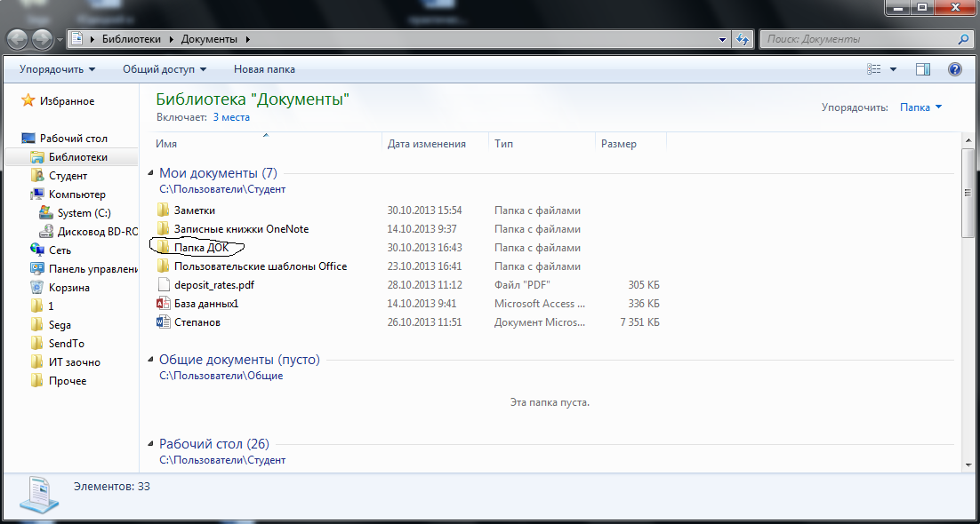The height and width of the screenshot is (524, 980).
Task: Collapse the 'Рабочий стол (26)' group
Action: [x=150, y=444]
